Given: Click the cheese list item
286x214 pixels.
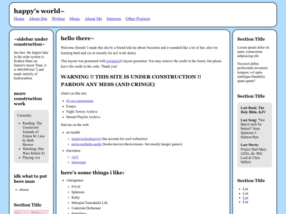Looking at the screenshot, I should [x=24, y=190].
